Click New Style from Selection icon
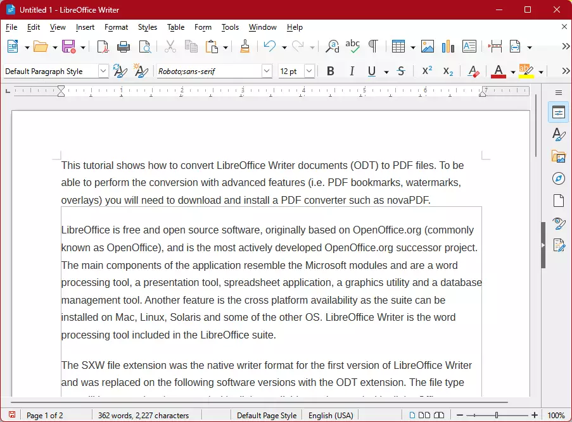Image resolution: width=572 pixels, height=422 pixels. [x=141, y=71]
